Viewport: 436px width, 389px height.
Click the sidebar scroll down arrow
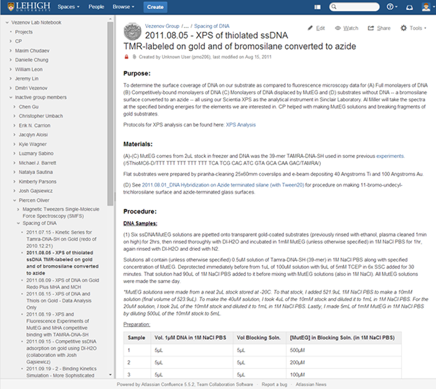(110, 375)
